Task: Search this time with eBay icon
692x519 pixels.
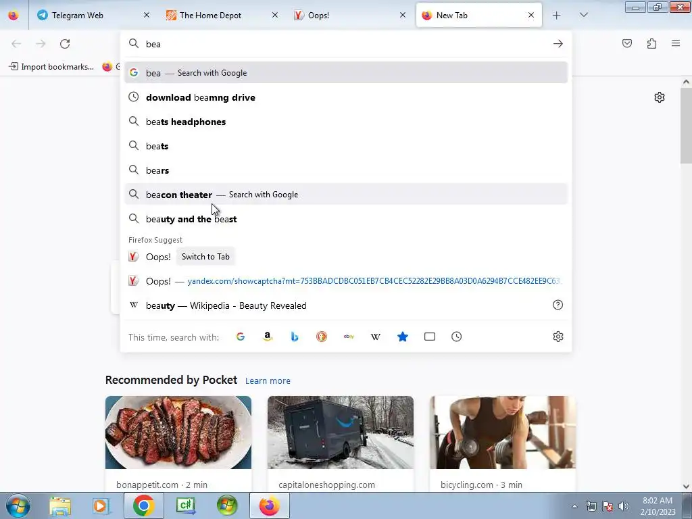Action: 349,337
